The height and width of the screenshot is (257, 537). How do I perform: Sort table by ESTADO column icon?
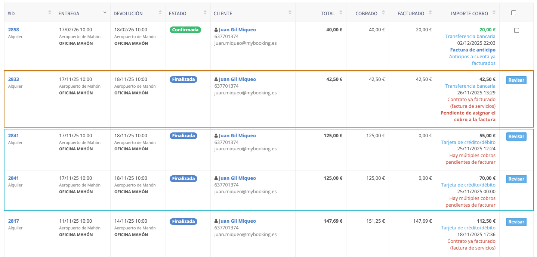tap(205, 13)
